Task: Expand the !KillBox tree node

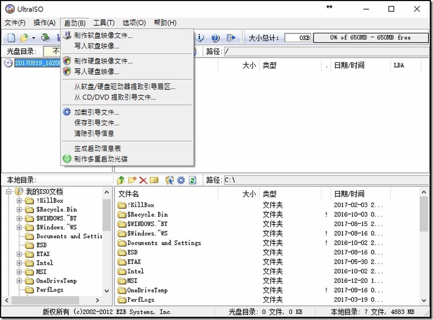Action: tap(19, 201)
